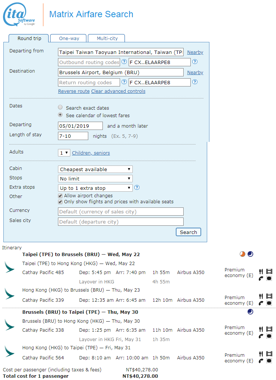This screenshot has height=380, width=276.
Task: Open the Children, seniors link
Action: point(91,153)
